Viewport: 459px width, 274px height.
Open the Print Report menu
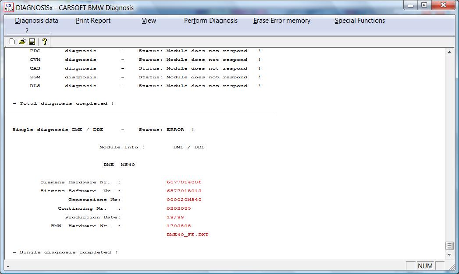[93, 21]
